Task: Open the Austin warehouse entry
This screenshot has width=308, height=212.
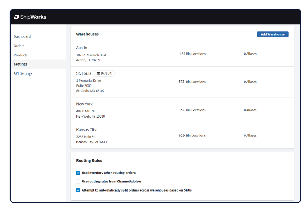Action: 82,48
